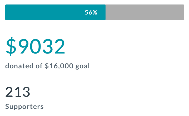
Task: Click the 56% progress bar label
Action: [91, 12]
